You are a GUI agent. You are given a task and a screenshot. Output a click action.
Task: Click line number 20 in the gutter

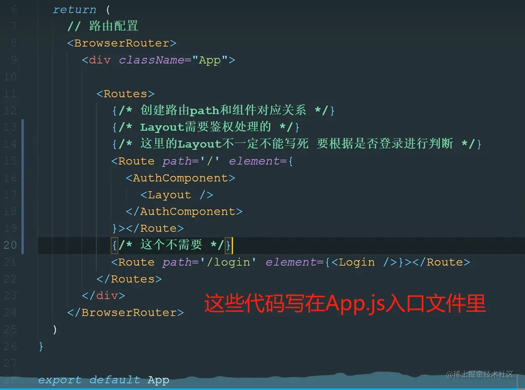(x=10, y=245)
